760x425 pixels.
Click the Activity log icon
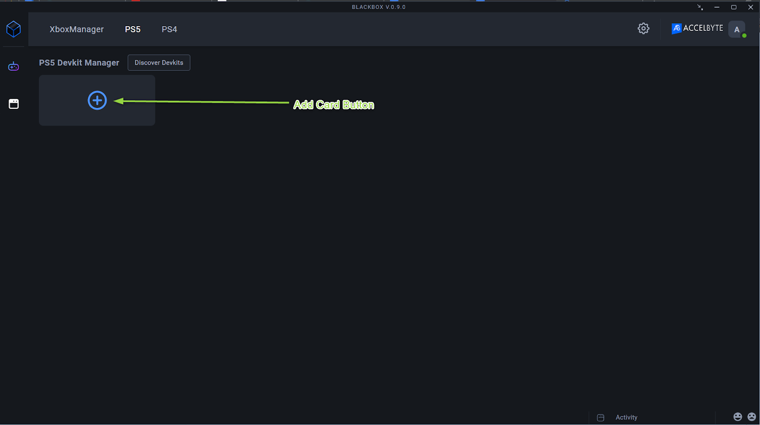pyautogui.click(x=600, y=417)
